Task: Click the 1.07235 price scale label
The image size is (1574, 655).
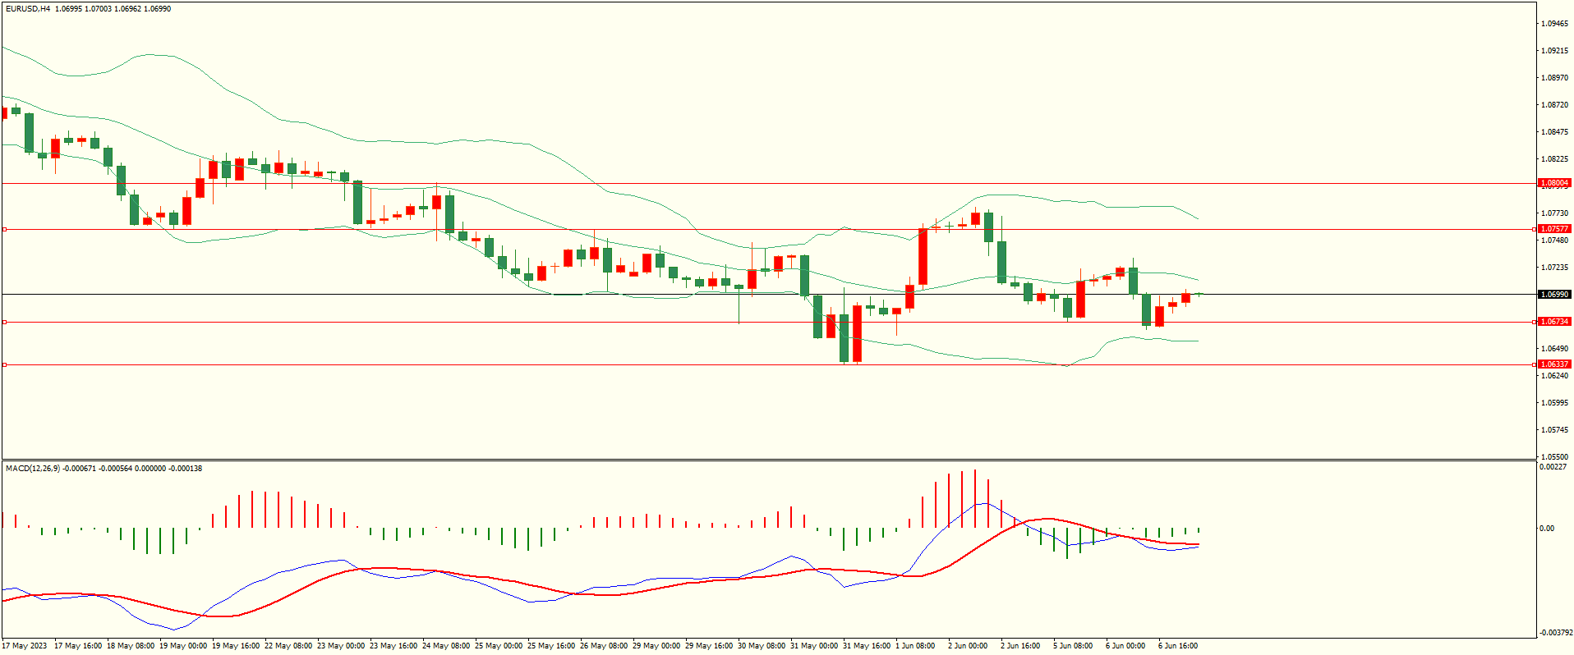Action: click(1555, 267)
